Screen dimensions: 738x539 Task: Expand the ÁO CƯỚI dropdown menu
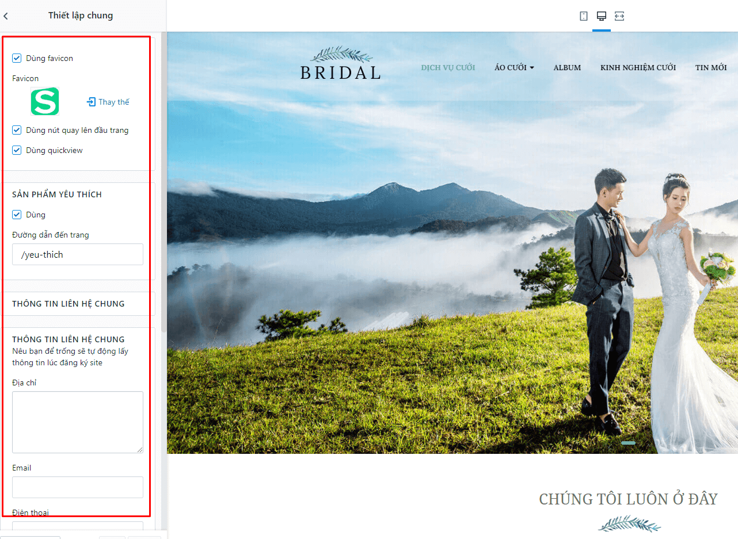click(514, 67)
